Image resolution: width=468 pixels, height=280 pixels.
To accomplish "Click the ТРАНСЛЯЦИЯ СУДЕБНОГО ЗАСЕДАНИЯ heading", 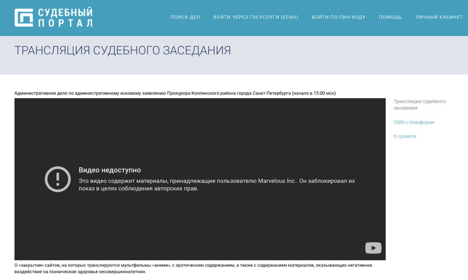I will coord(123,51).
